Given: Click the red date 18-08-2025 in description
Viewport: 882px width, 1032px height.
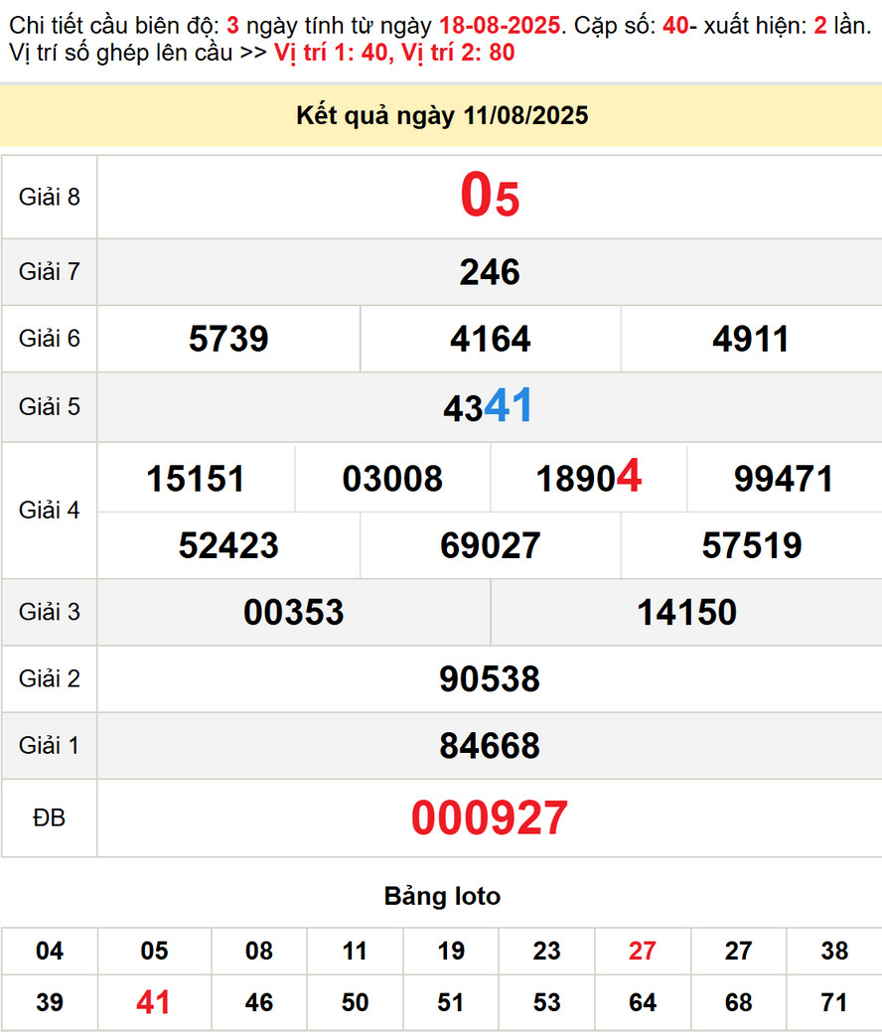Looking at the screenshot, I should click(x=500, y=26).
